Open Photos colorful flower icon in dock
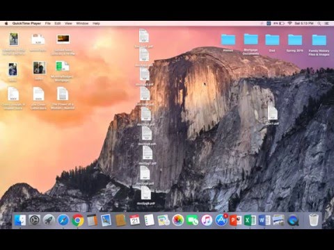The width and height of the screenshot is (334, 250). coord(178,220)
